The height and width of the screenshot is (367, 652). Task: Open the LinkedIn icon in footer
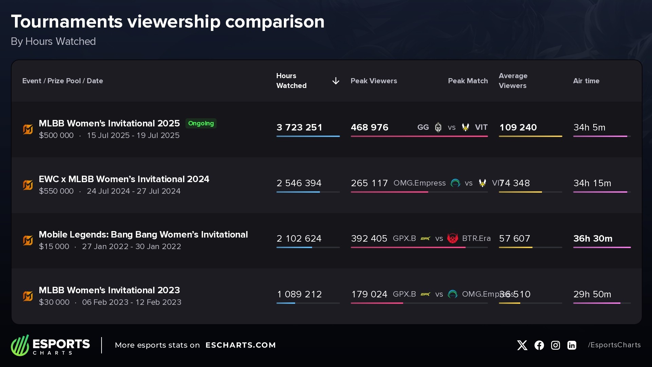click(572, 345)
